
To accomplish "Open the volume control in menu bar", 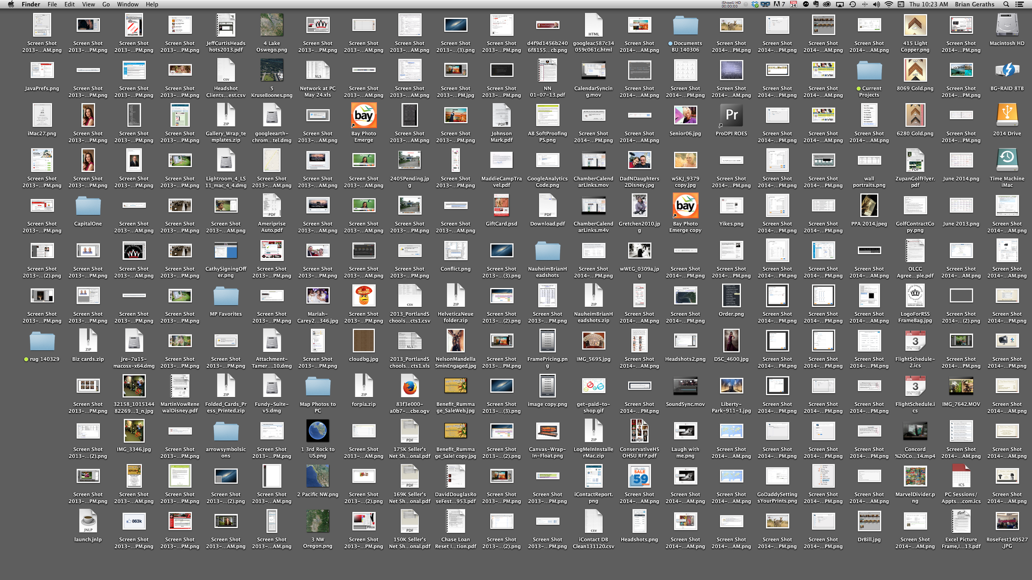I will [876, 4].
